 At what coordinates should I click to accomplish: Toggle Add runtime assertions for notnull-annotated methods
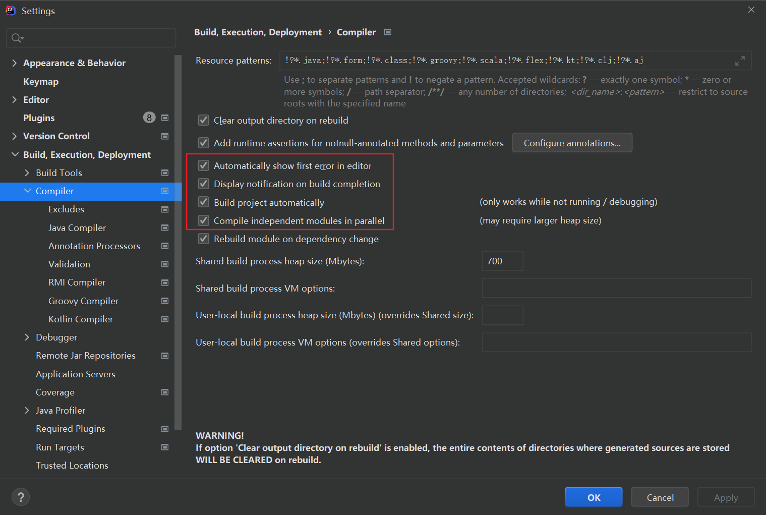click(204, 143)
